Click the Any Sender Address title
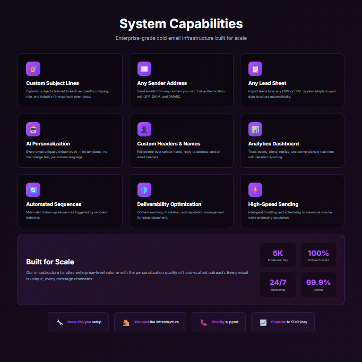This screenshot has width=362, height=362. [x=162, y=83]
